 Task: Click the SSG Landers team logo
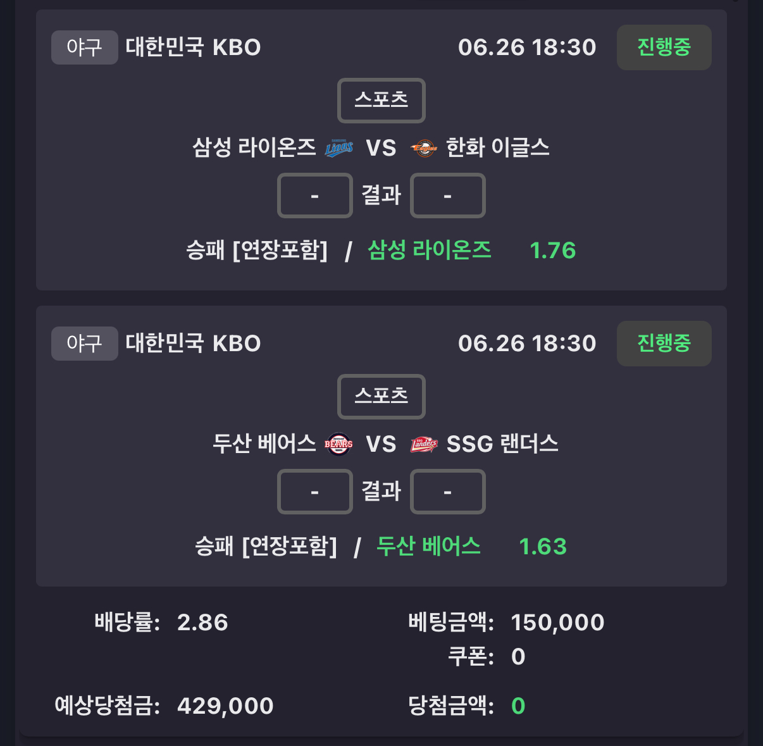424,444
